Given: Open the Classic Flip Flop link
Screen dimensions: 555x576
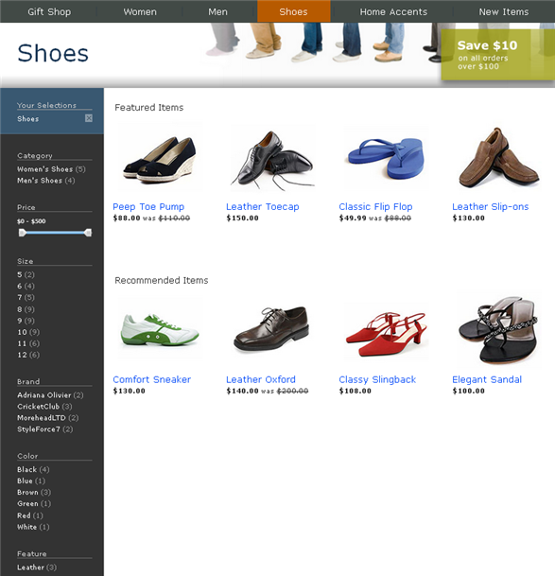Looking at the screenshot, I should [x=375, y=207].
